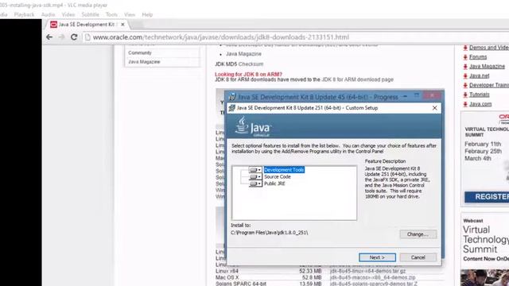
Task: Click the red arrow icon beside Java.net
Action: click(x=465, y=76)
